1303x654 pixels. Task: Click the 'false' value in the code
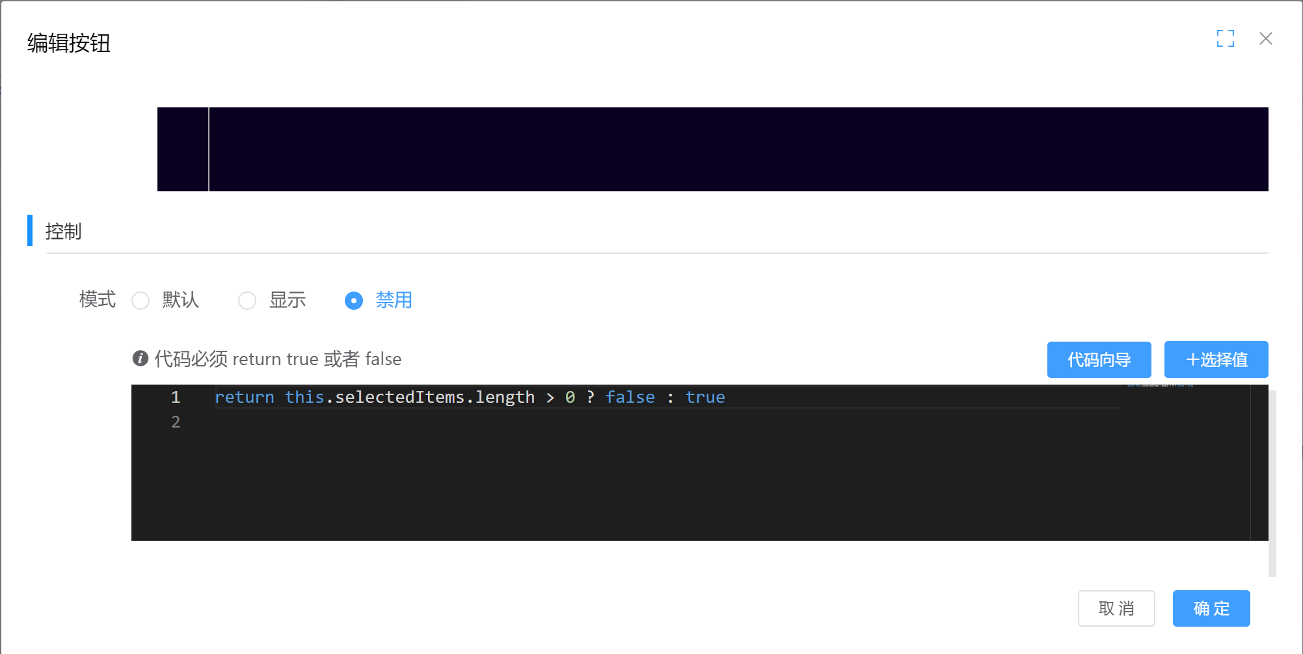coord(630,397)
